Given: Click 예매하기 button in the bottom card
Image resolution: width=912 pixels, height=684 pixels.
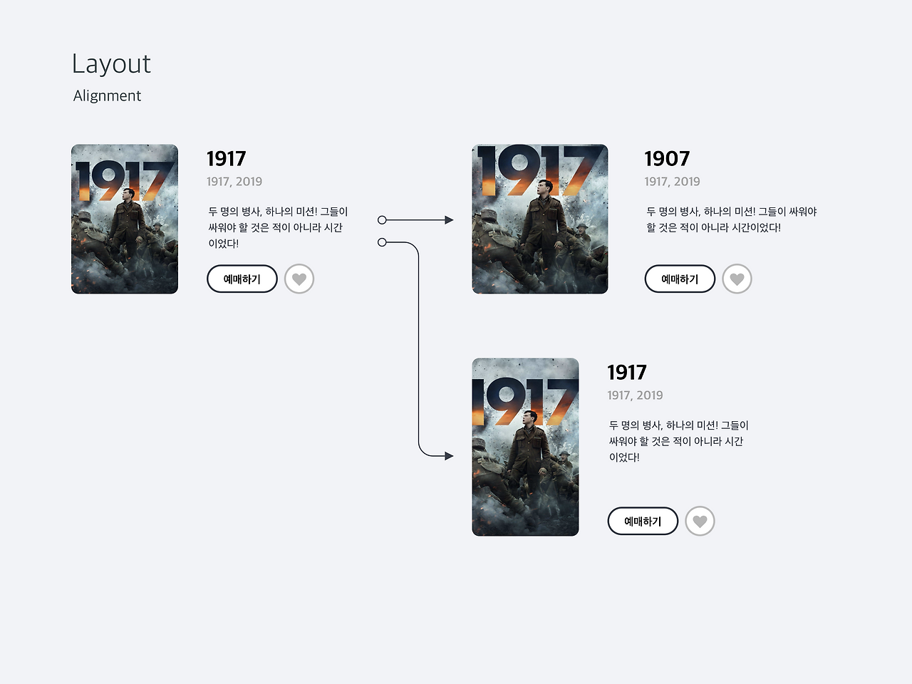Looking at the screenshot, I should tap(643, 521).
